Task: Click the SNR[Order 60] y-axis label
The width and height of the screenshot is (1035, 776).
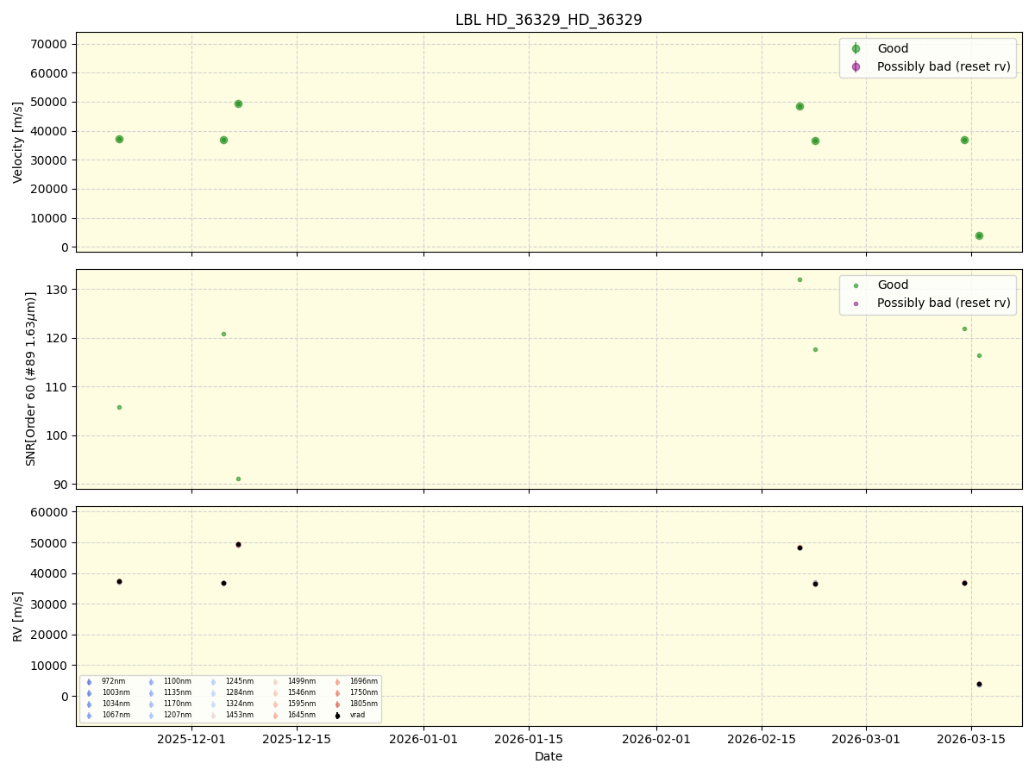Action: [31, 379]
